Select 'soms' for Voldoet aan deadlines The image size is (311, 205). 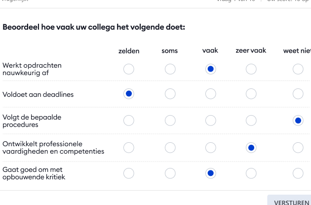point(170,94)
